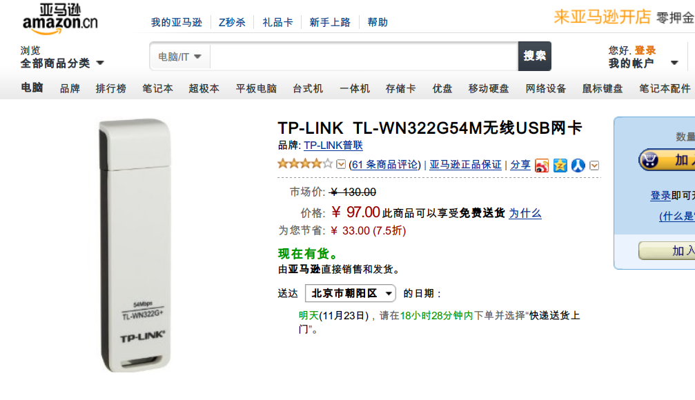
Task: Expand more sharing options arrow
Action: (594, 166)
